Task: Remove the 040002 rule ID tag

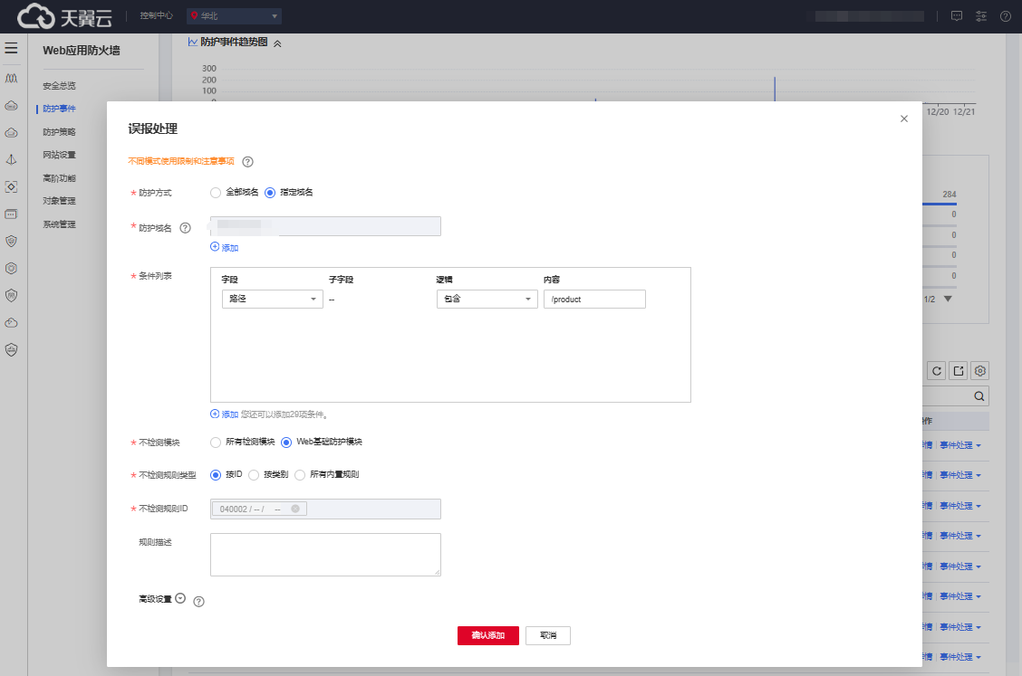Action: (x=295, y=509)
